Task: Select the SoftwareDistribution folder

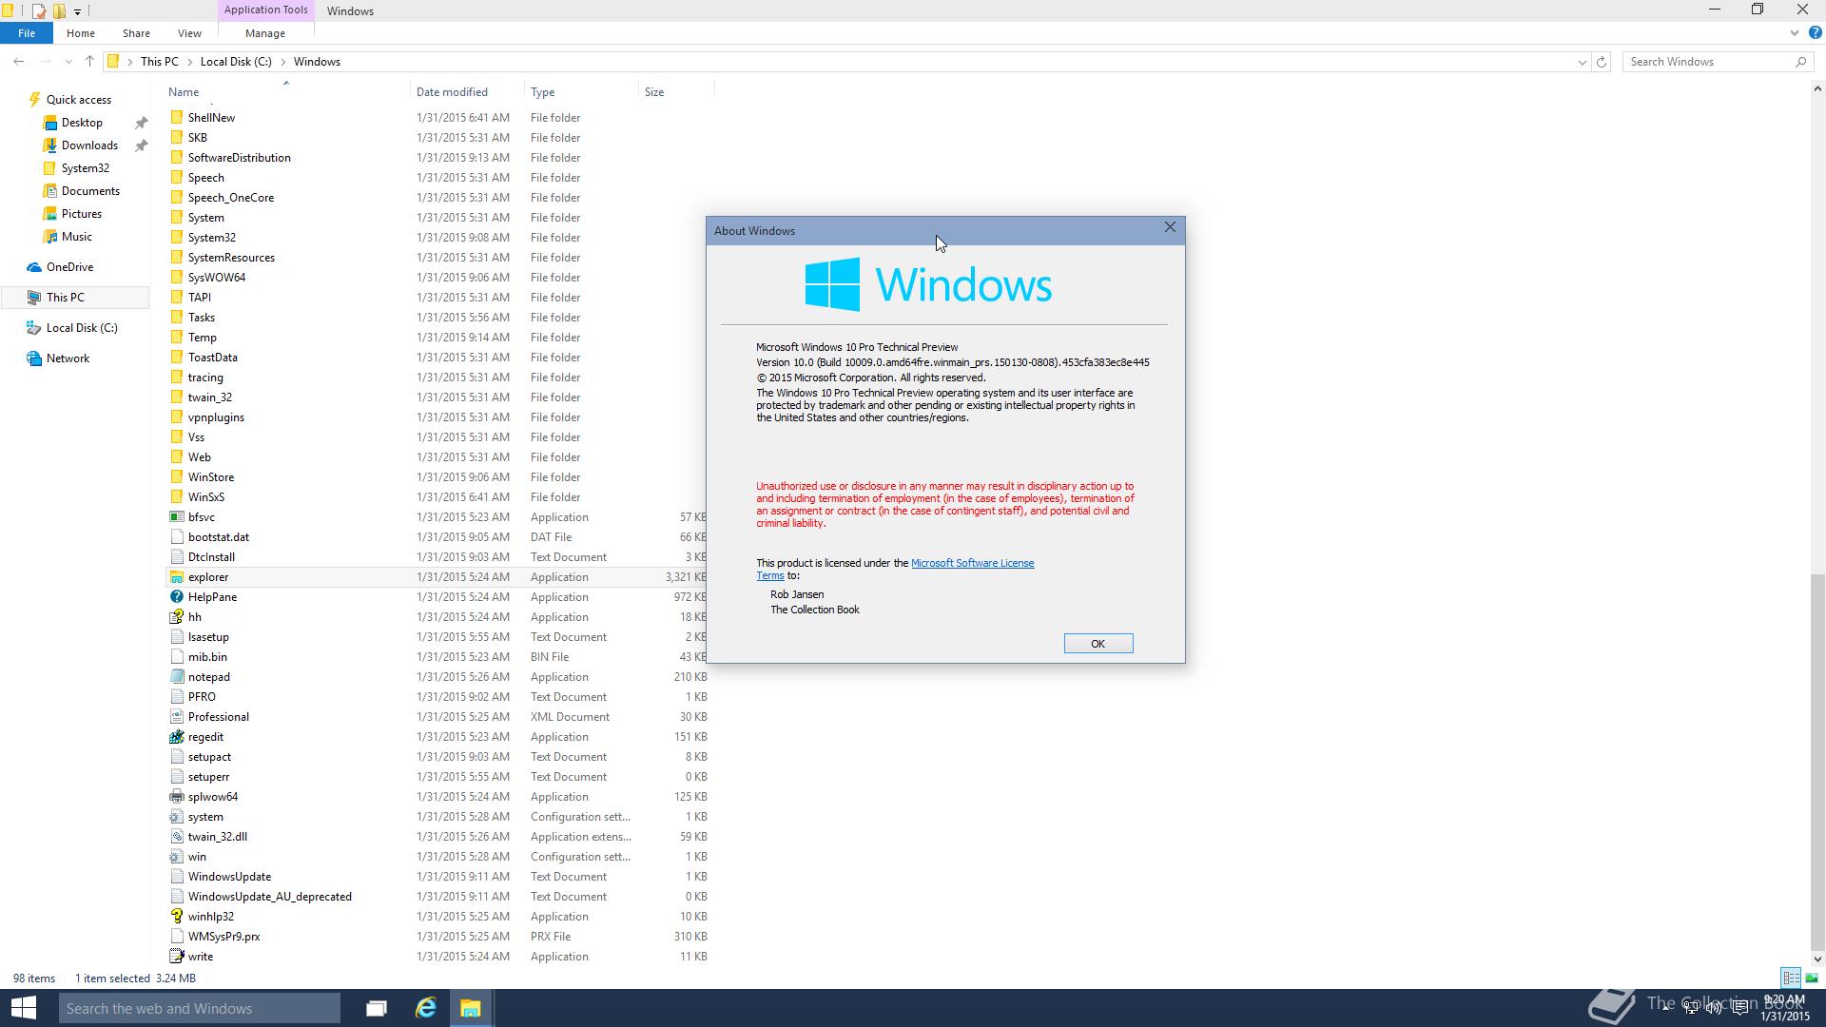Action: tap(240, 158)
